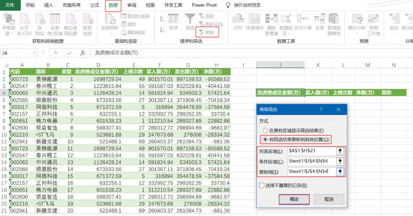Image resolution: width=413 pixels, height=216 pixels.
Task: Click 编辑链接 (Edit Links) in ribbon
Action: tap(133, 32)
